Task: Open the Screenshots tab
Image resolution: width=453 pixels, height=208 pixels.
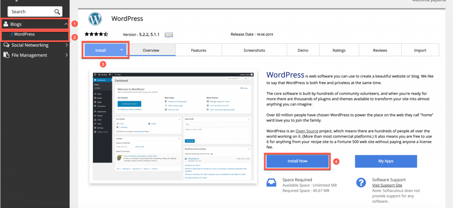Action: 254,50
